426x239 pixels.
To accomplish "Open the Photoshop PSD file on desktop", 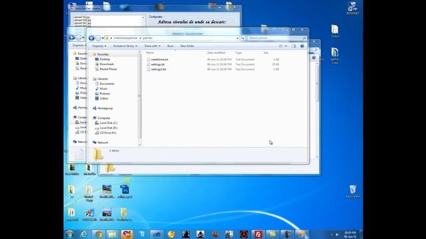I will [125, 191].
